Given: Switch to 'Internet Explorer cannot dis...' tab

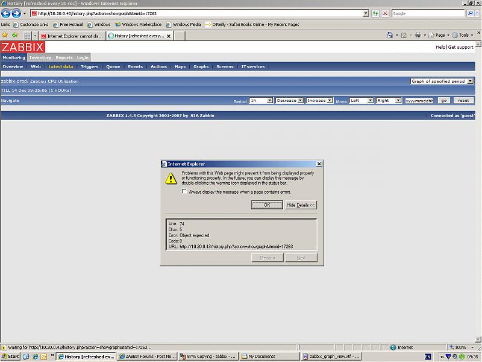Looking at the screenshot, I should point(72,36).
